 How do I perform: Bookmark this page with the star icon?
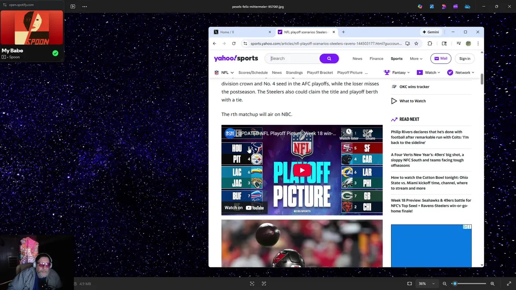point(416,43)
